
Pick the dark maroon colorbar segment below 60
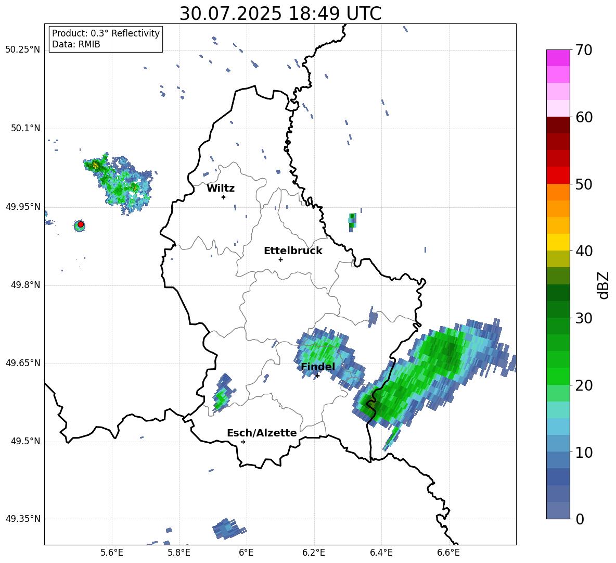pyautogui.click(x=558, y=125)
